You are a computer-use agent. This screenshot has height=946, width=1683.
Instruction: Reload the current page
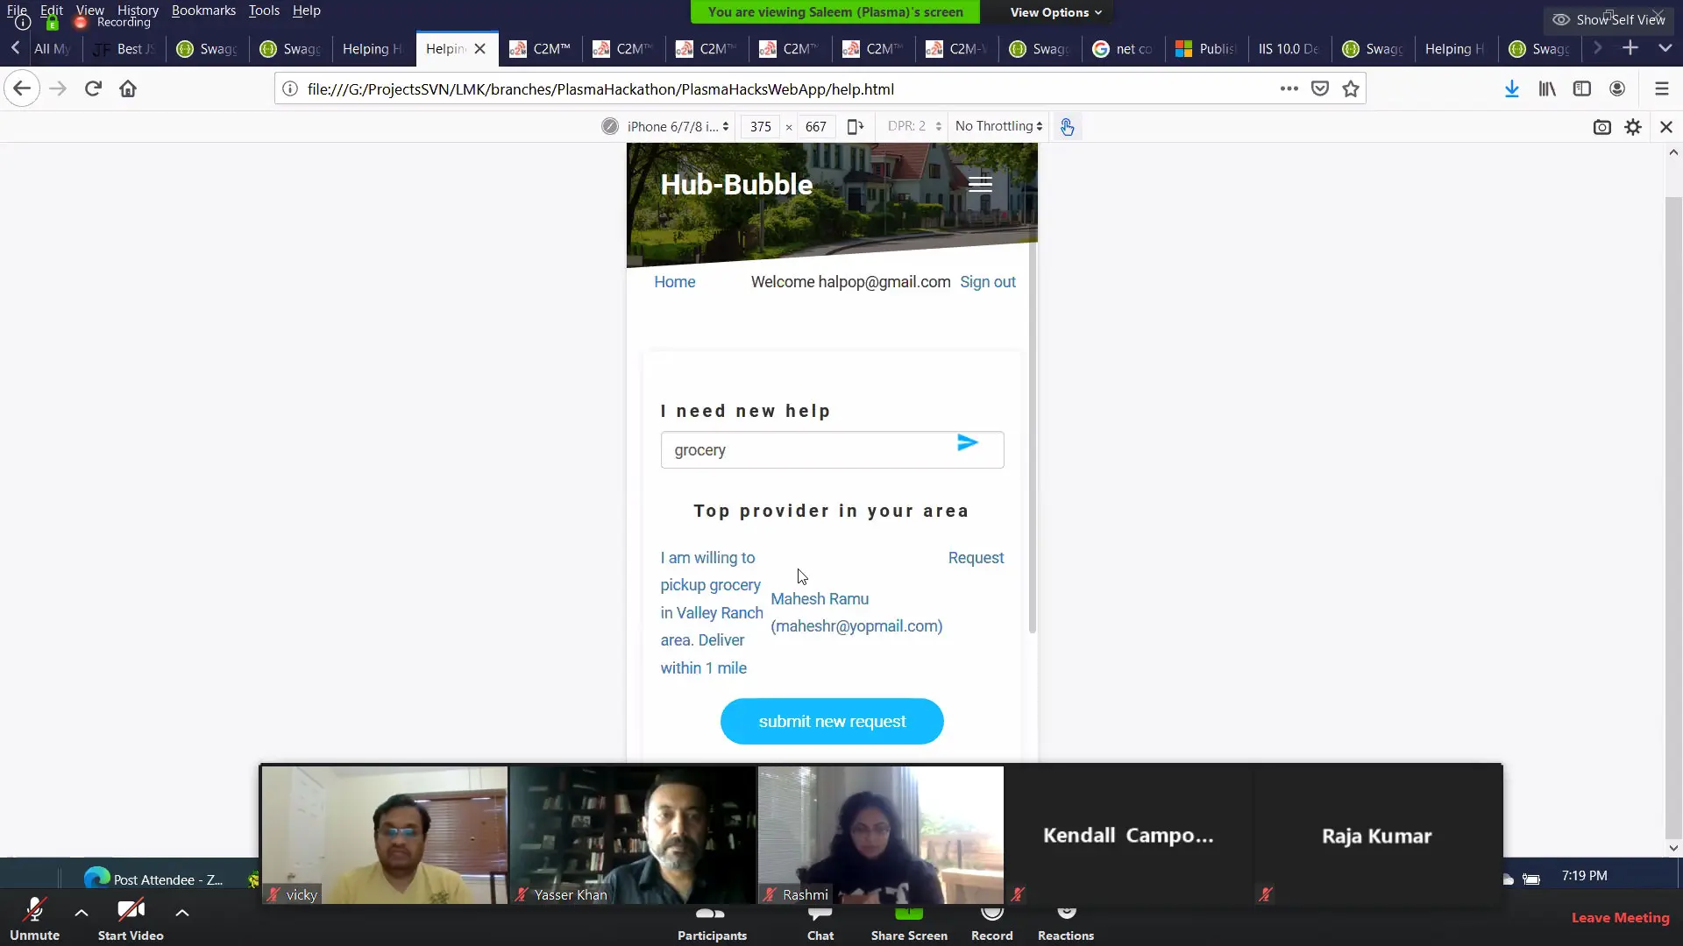(x=93, y=88)
